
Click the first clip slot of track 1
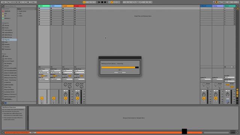coord(44,8)
